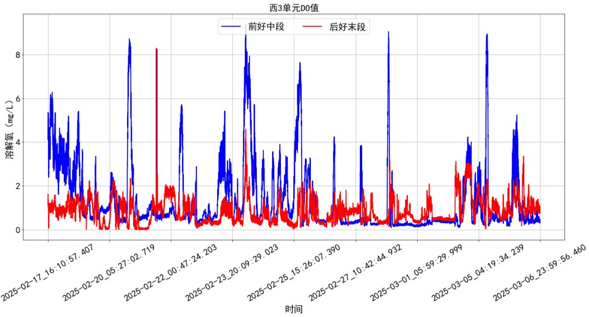589x317 pixels.
Task: Click the sharp red spike reaching above 8
Action: point(155,50)
